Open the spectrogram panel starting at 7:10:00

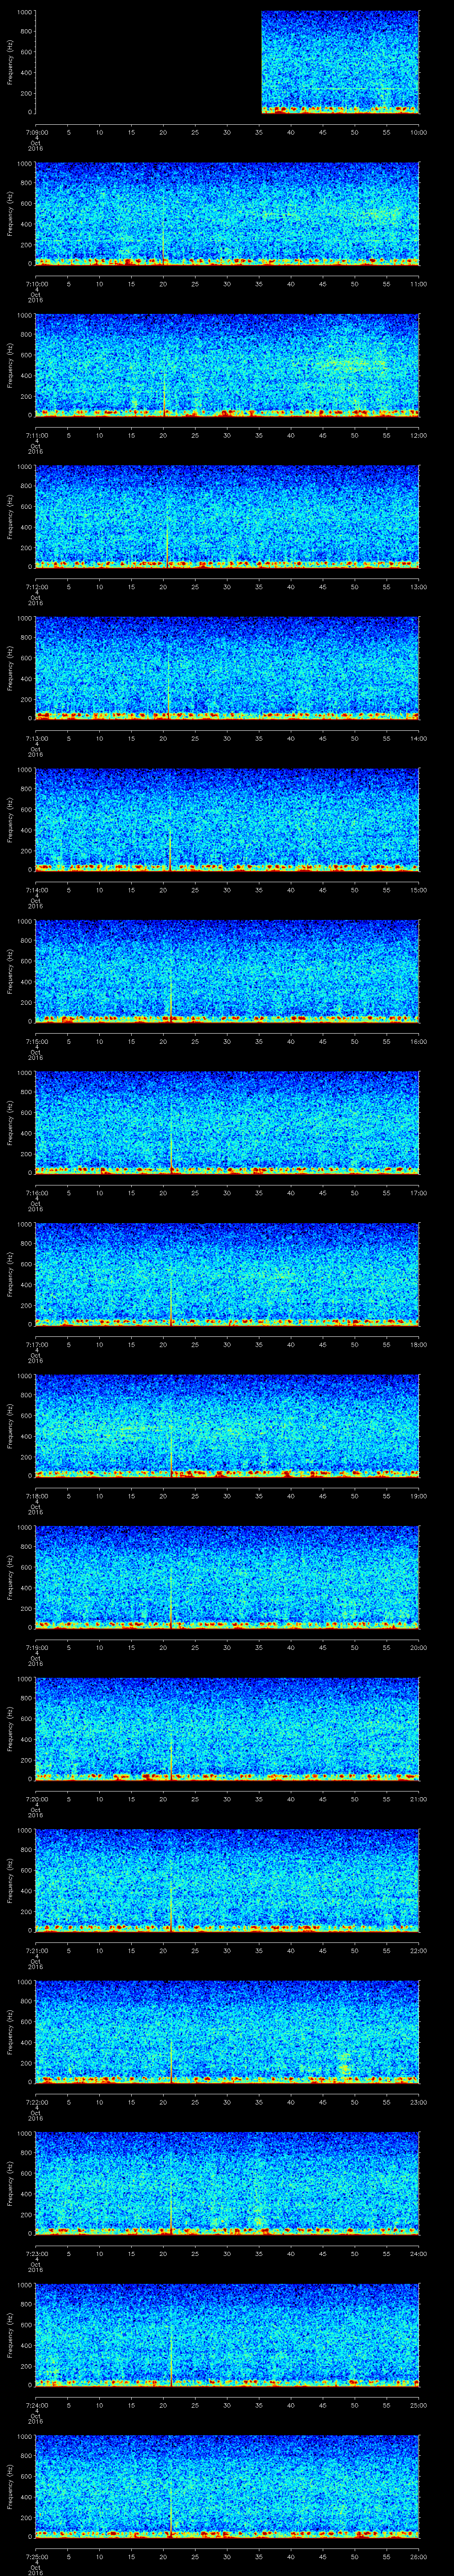point(227,213)
